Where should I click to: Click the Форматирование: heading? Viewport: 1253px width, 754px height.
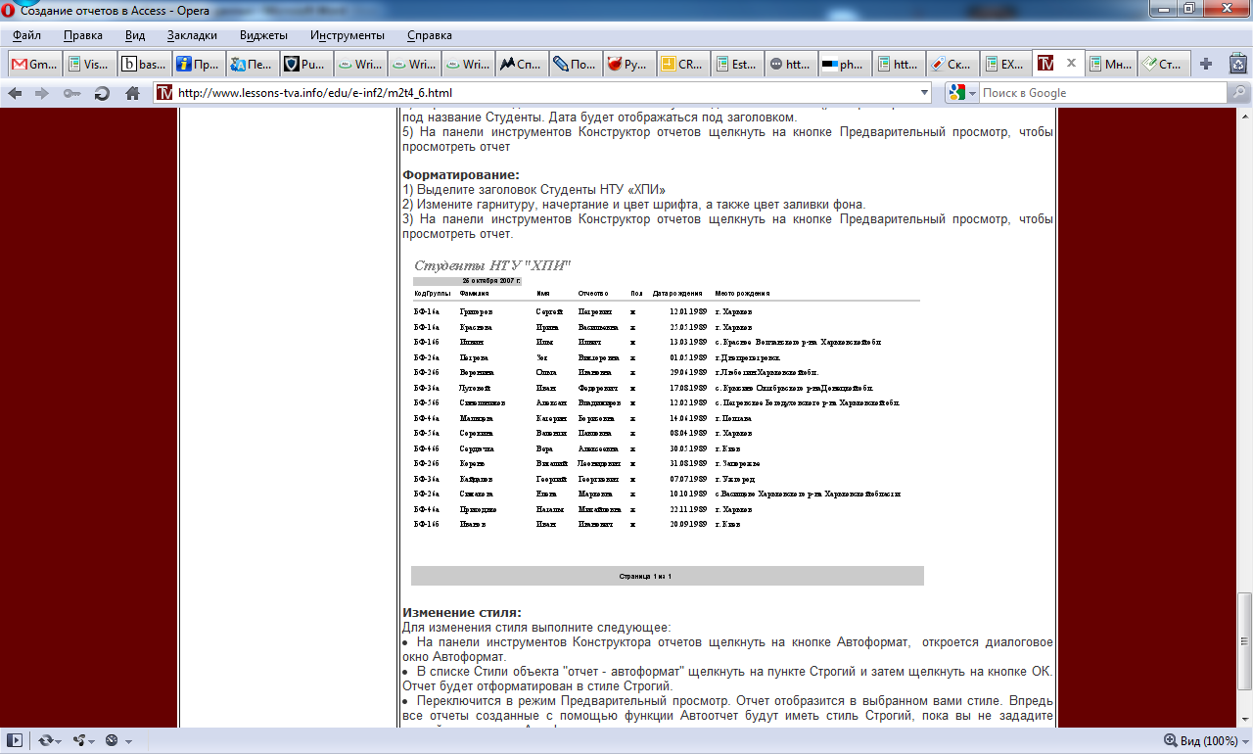[461, 175]
